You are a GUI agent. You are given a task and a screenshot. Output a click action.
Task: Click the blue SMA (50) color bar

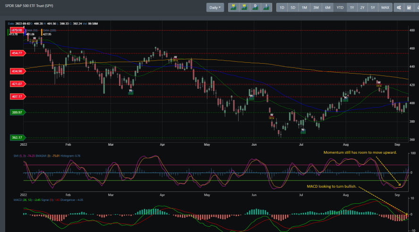click(x=25, y=32)
